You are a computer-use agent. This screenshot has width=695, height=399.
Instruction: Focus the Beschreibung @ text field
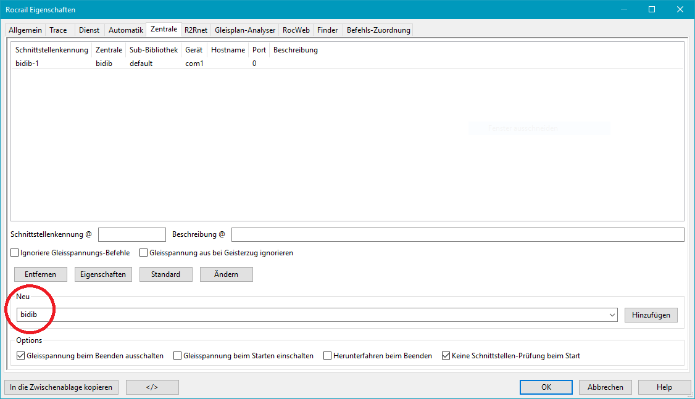coord(457,235)
